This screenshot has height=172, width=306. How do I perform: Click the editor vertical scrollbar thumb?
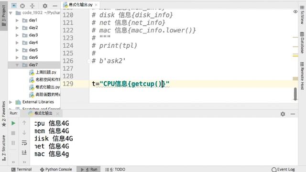(x=295, y=94)
